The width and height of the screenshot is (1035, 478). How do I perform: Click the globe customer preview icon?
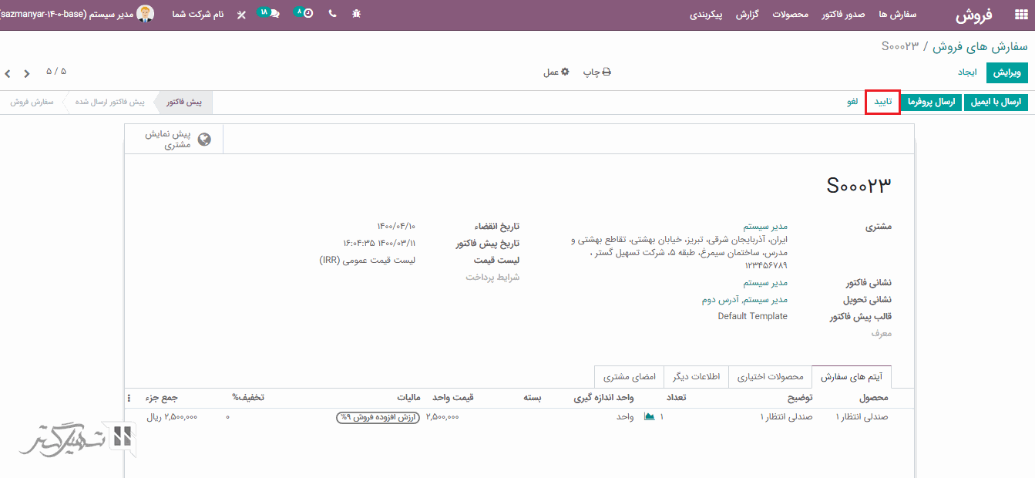[x=204, y=140]
